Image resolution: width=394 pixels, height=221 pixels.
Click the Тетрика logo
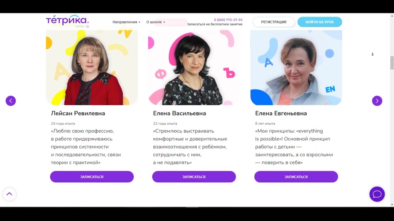coord(67,21)
